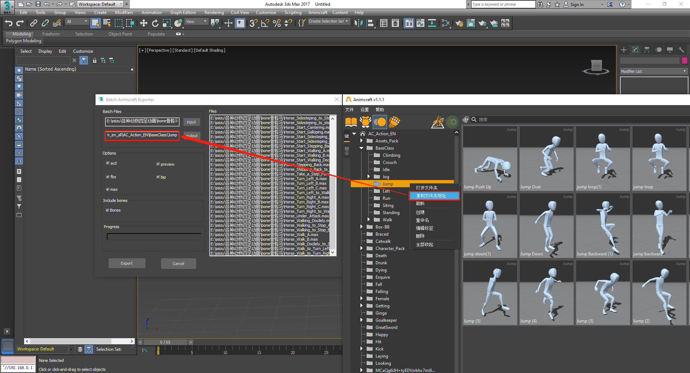Open the Workspace Default dropdown in title bar
This screenshot has height=373, width=690.
click(x=100, y=4)
